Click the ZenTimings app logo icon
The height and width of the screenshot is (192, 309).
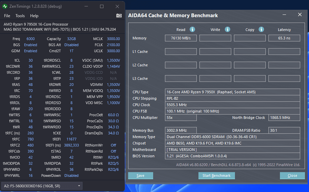point(5,6)
